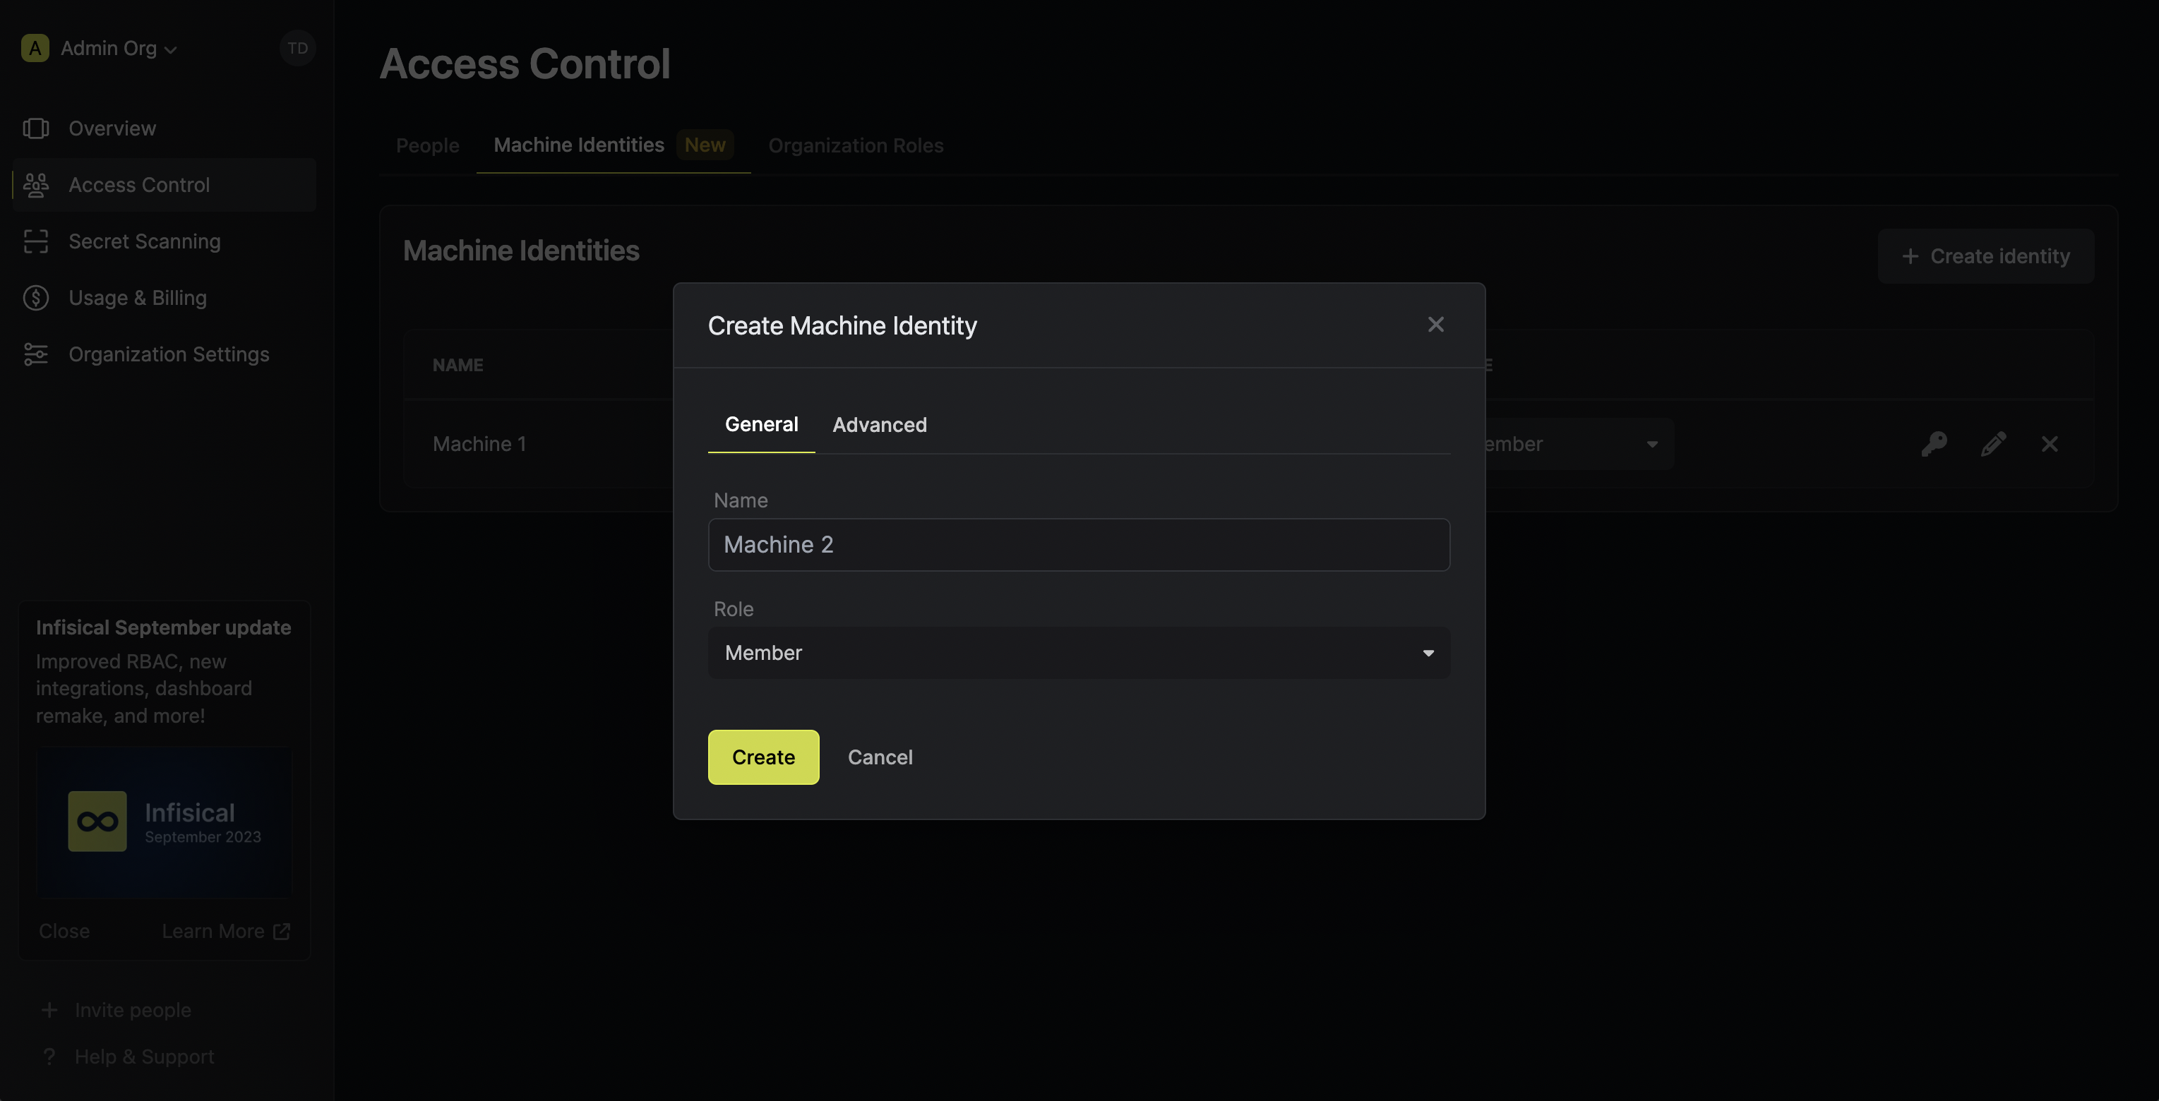Viewport: 2159px width, 1101px height.
Task: Cancel the machine identity creation
Action: pyautogui.click(x=880, y=757)
